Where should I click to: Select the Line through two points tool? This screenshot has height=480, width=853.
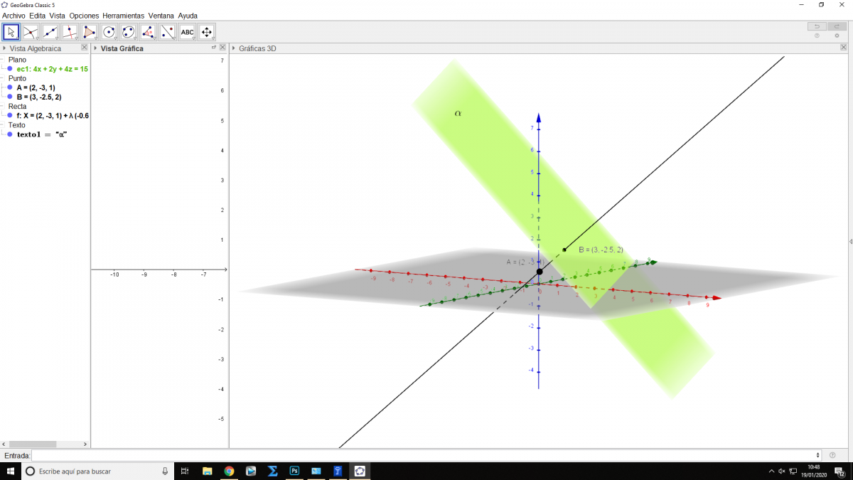pyautogui.click(x=50, y=32)
